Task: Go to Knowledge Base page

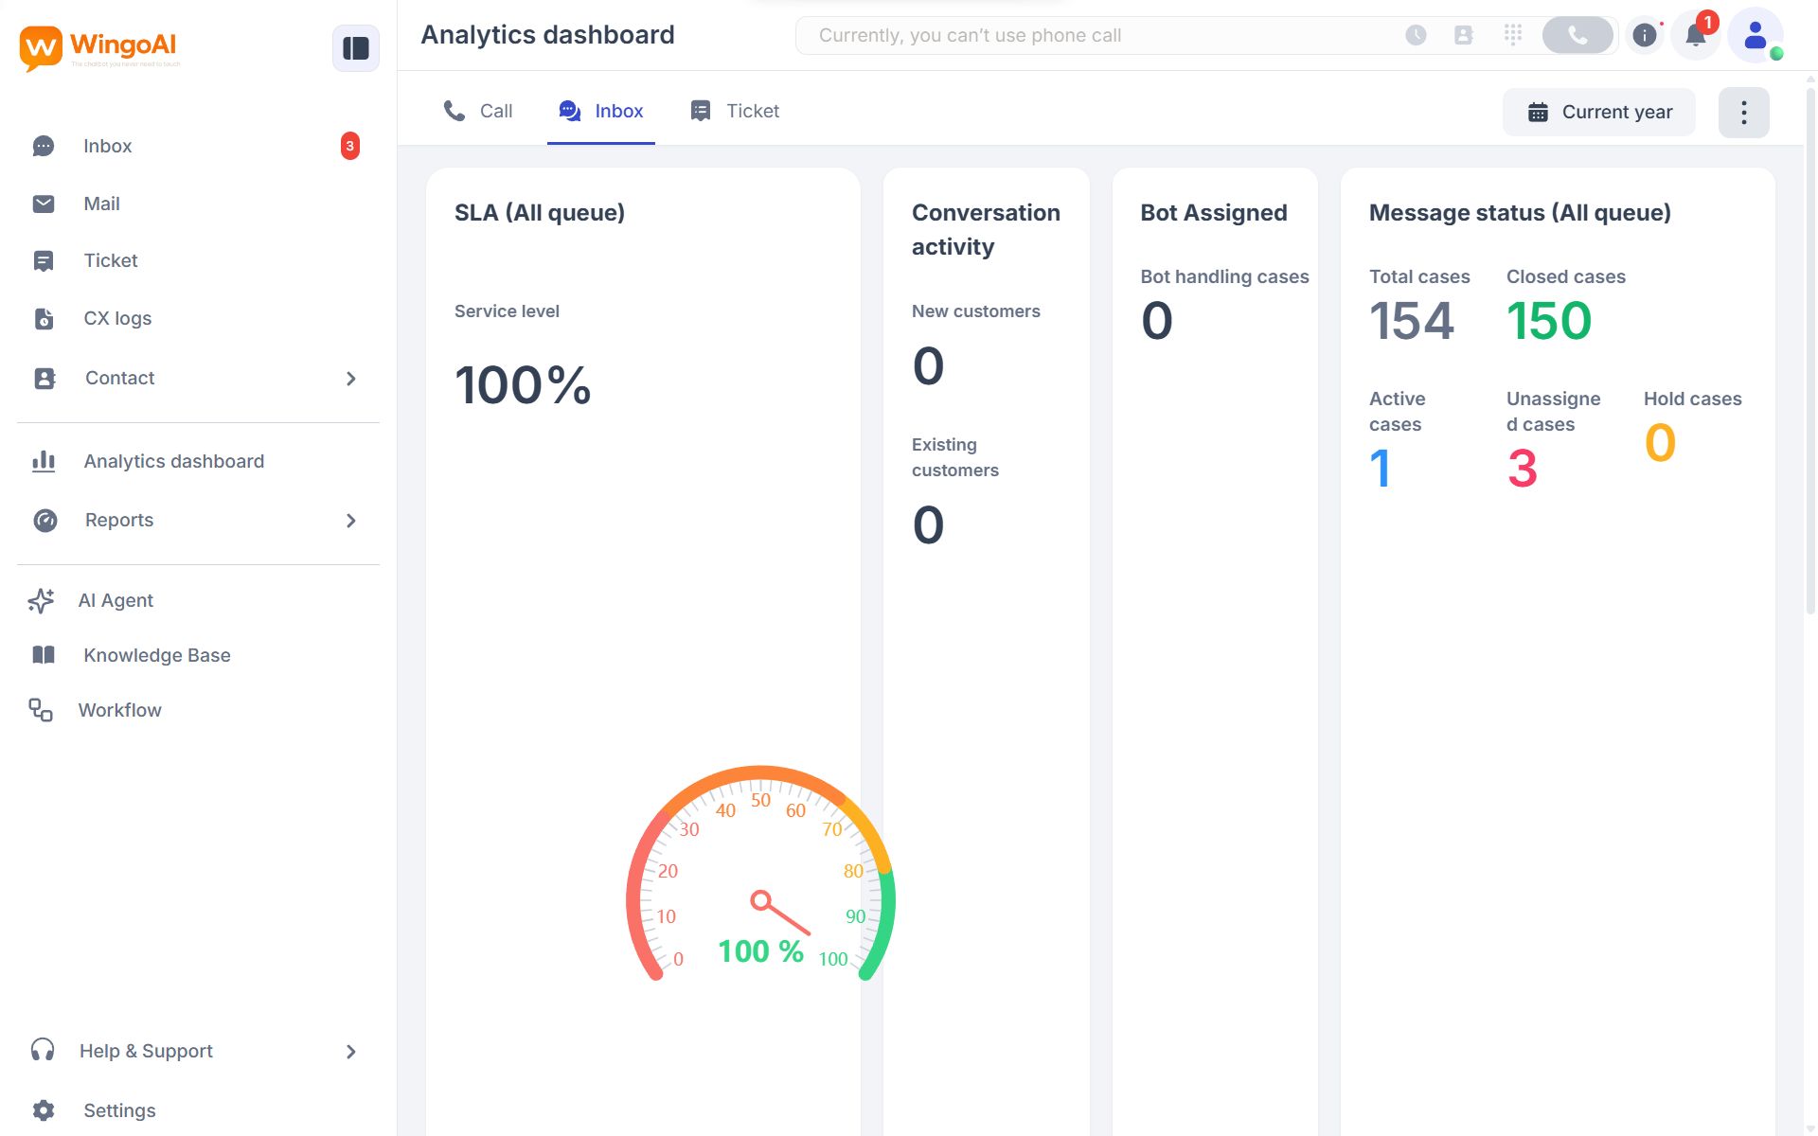Action: (x=156, y=655)
